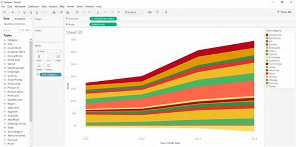
Task: Click the Show Me button
Action: tap(284, 12)
